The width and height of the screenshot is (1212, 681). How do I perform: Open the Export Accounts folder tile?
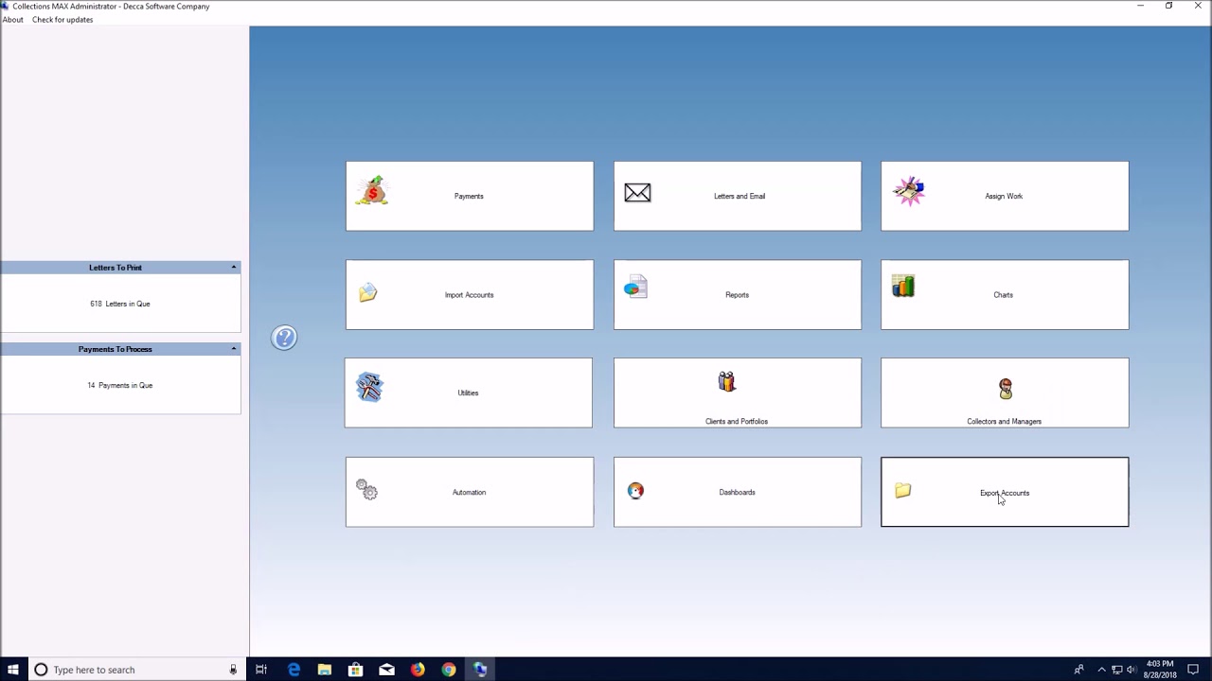click(x=1005, y=492)
